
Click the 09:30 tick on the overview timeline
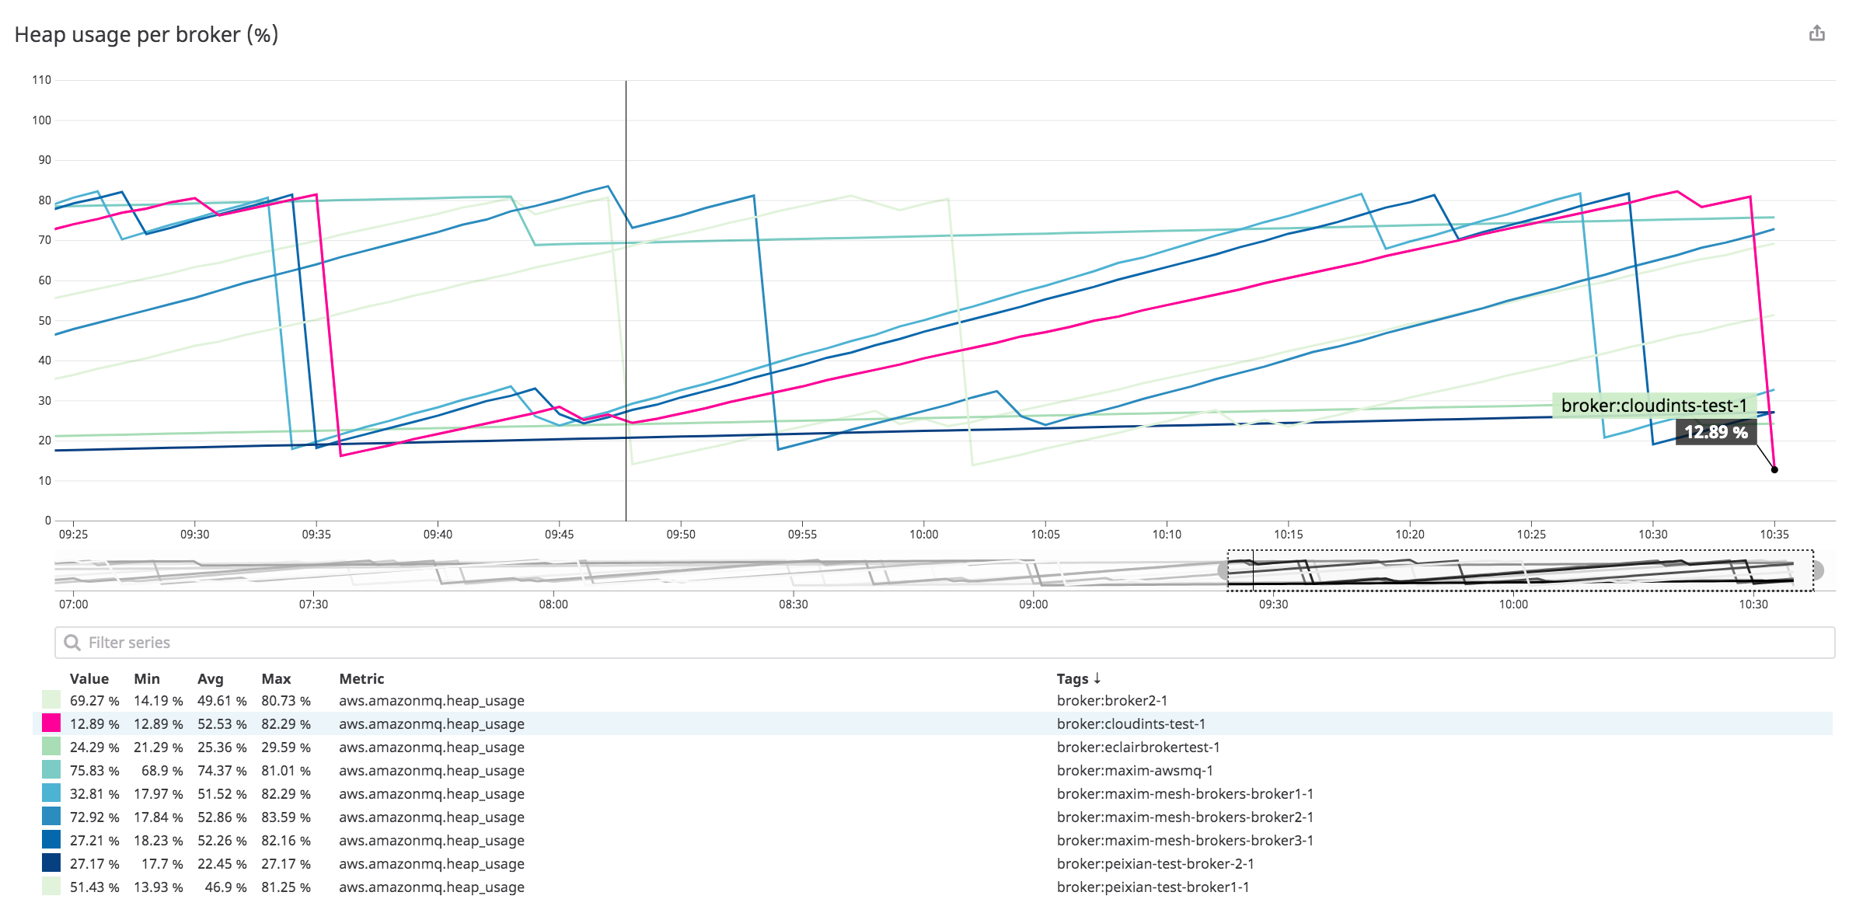point(1273,604)
